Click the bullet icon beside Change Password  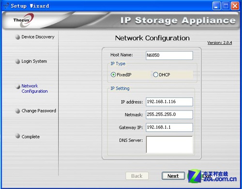click(x=17, y=111)
